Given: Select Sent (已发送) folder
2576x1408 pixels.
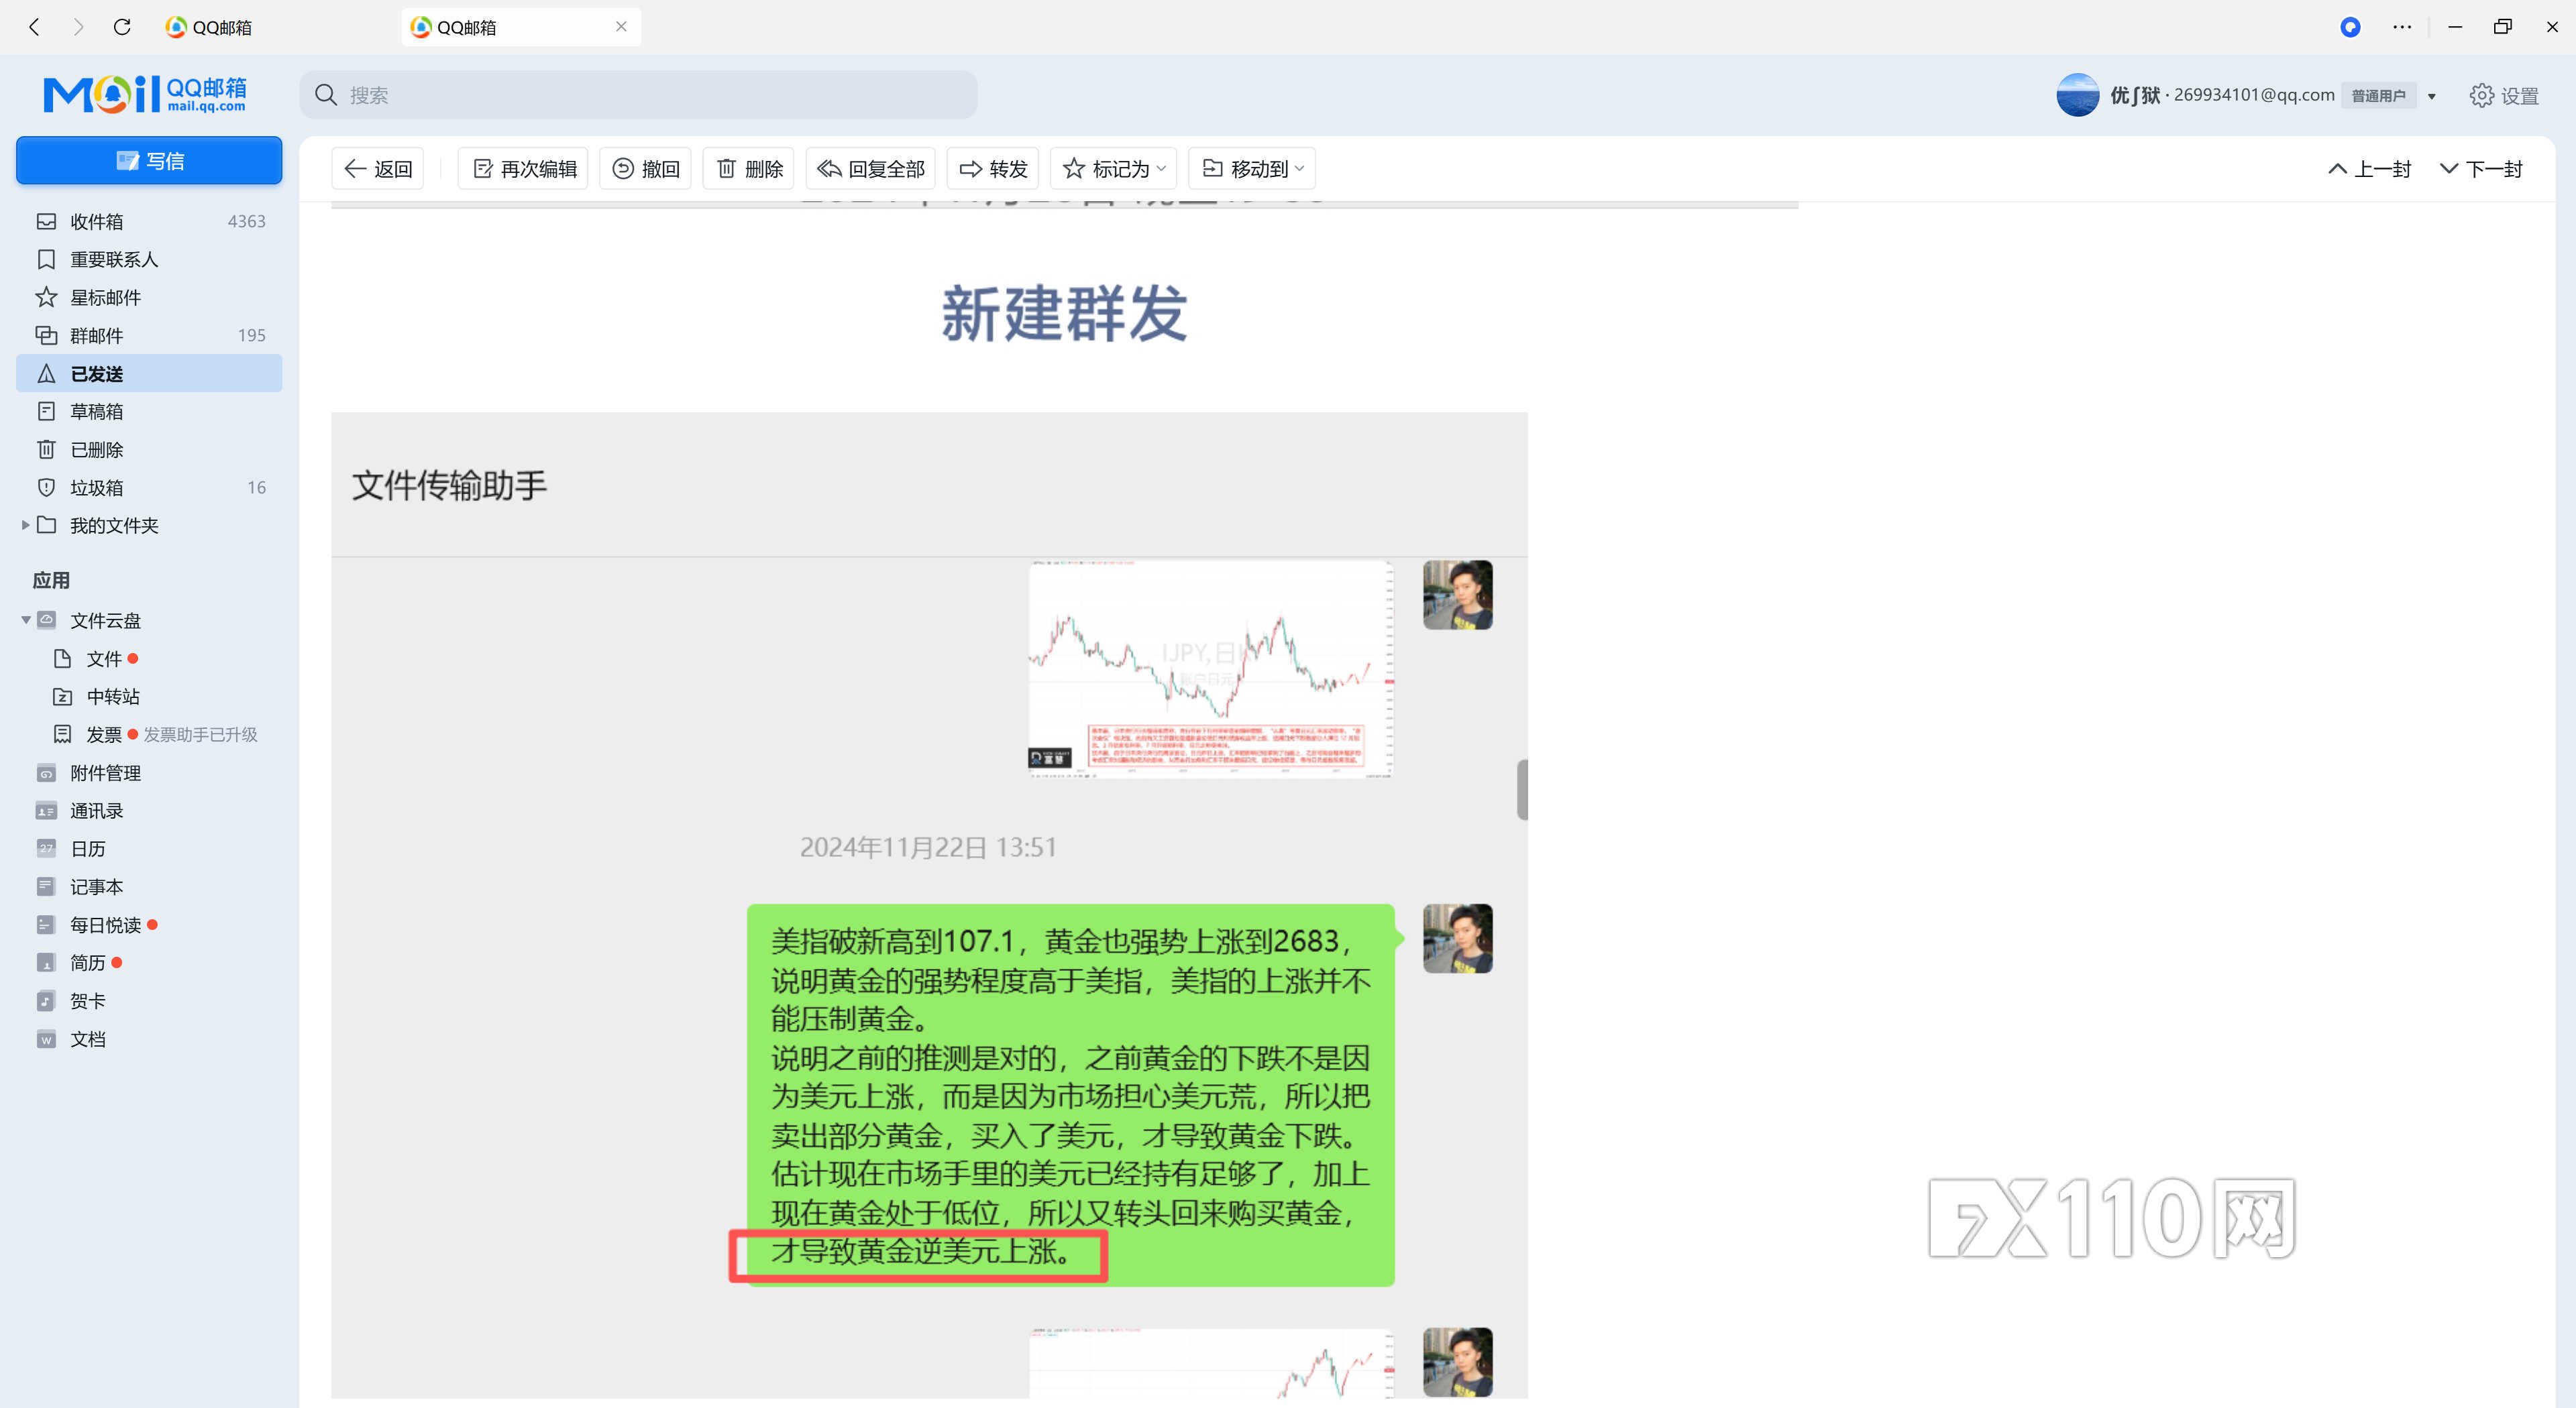Looking at the screenshot, I should point(149,373).
